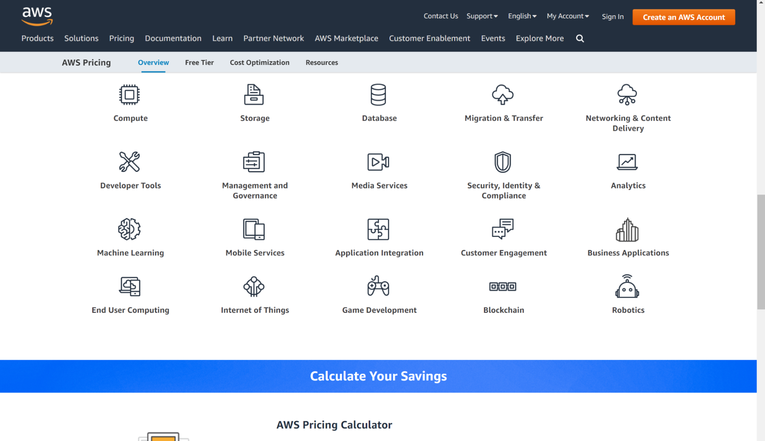The image size is (765, 441).
Task: Click the Robotics robot icon
Action: (x=627, y=286)
